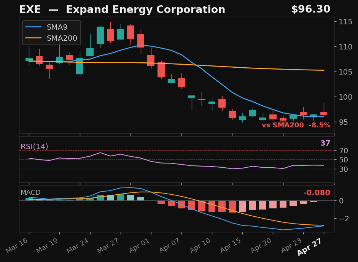Click the −2 MACD axis tick label
The height and width of the screenshot is (262, 358).
pyautogui.click(x=344, y=219)
